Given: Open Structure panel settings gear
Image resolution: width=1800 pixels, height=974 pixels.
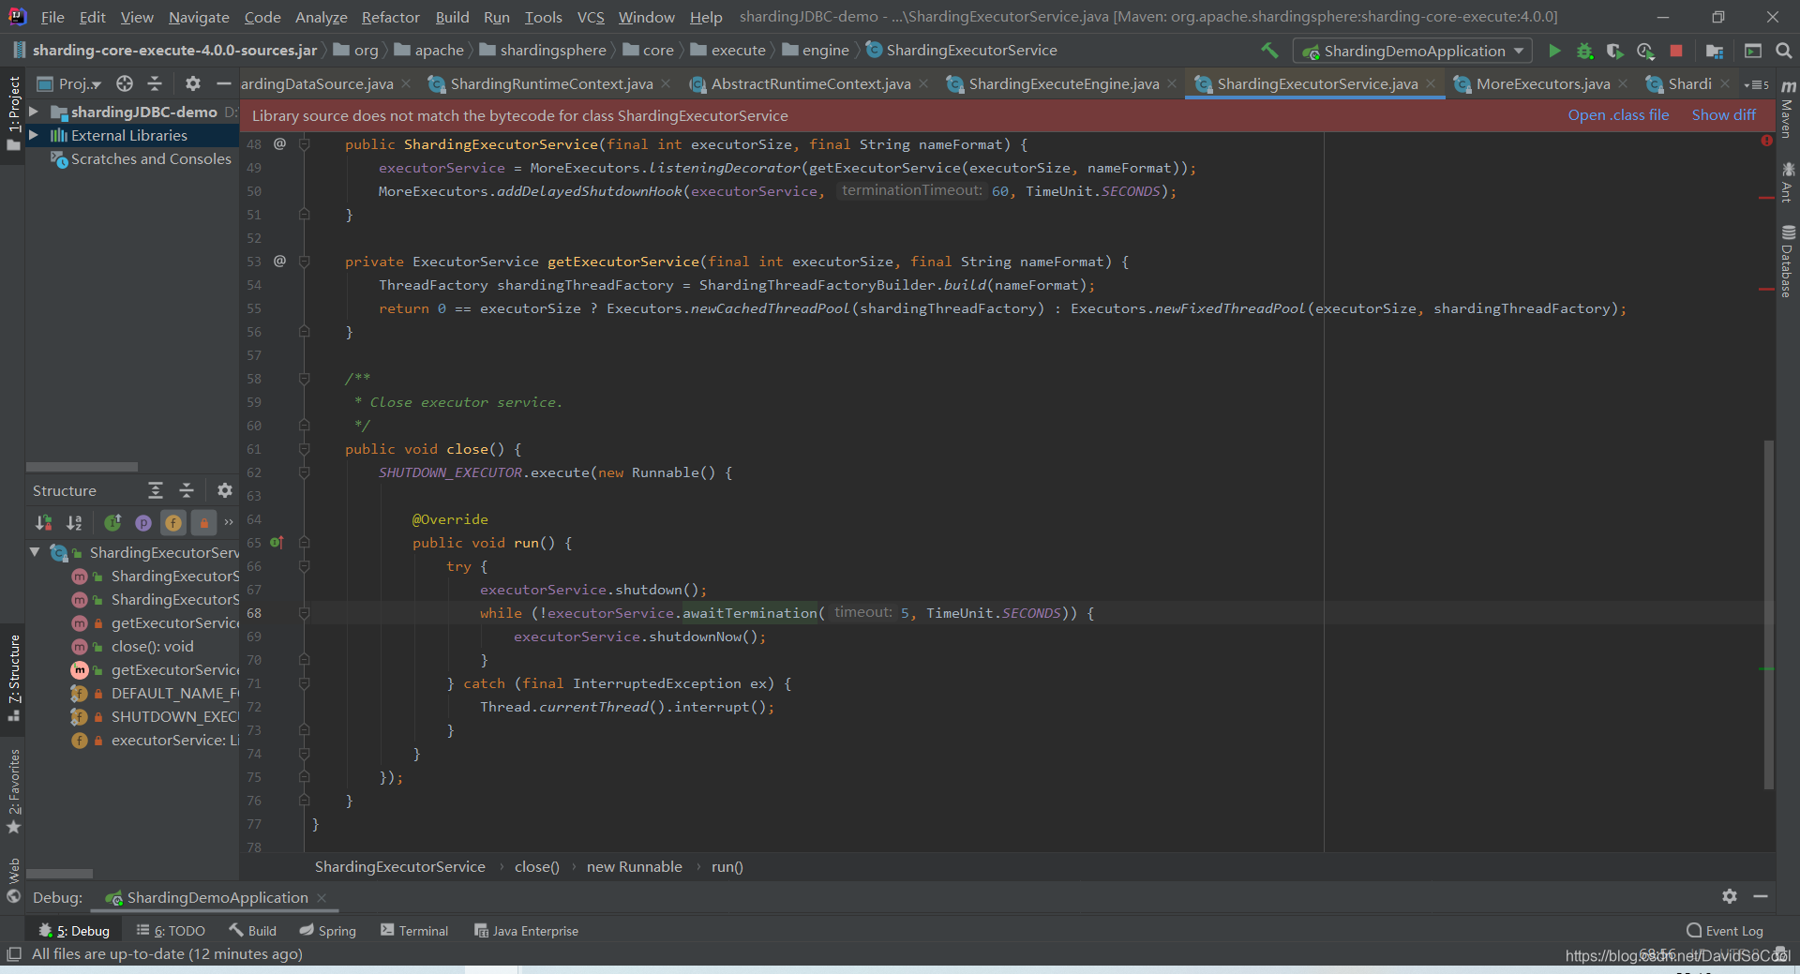Looking at the screenshot, I should click(x=224, y=490).
